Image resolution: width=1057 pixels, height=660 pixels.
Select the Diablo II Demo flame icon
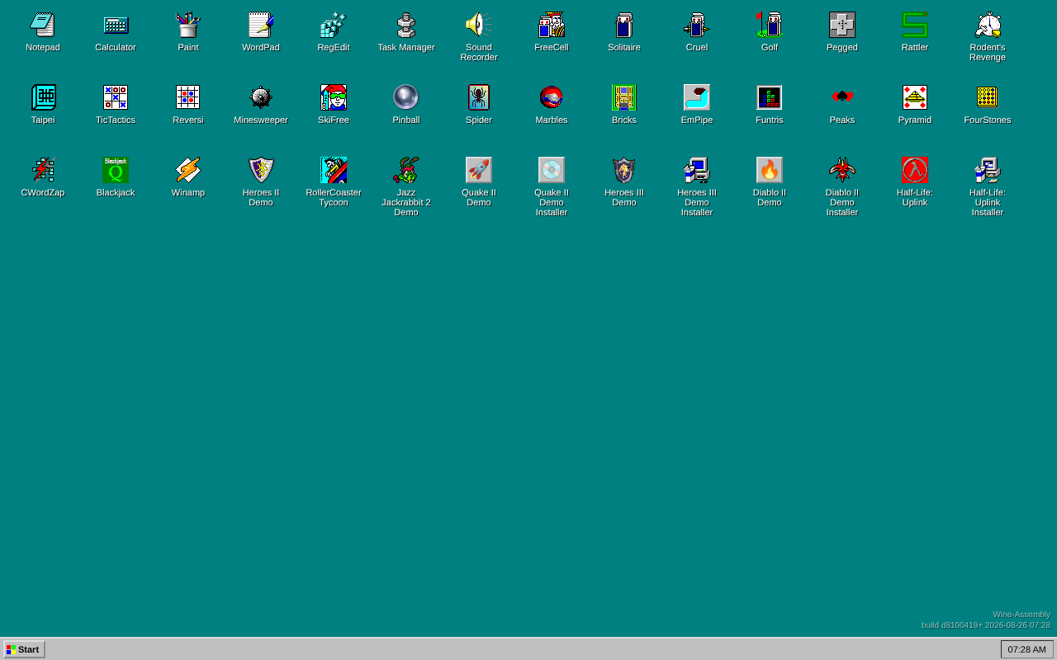[770, 170]
